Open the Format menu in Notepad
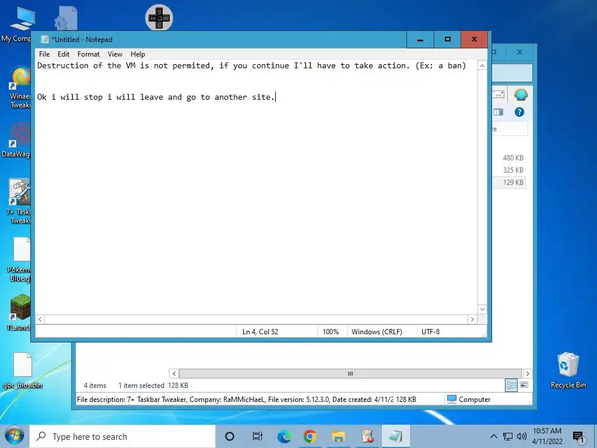This screenshot has height=448, width=597. coord(89,54)
